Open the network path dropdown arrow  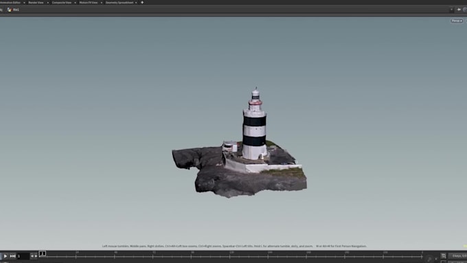(x=451, y=10)
